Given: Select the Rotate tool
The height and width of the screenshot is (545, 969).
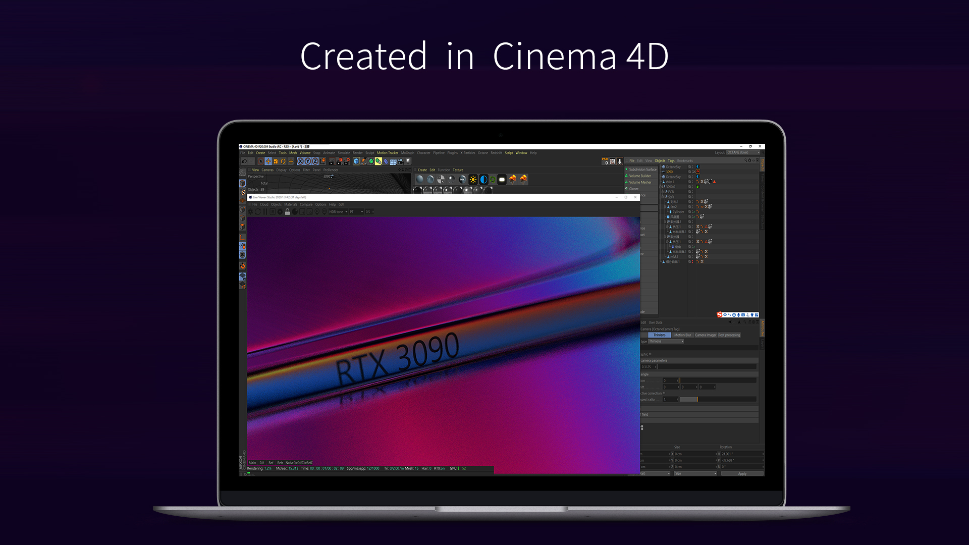Looking at the screenshot, I should 283,161.
